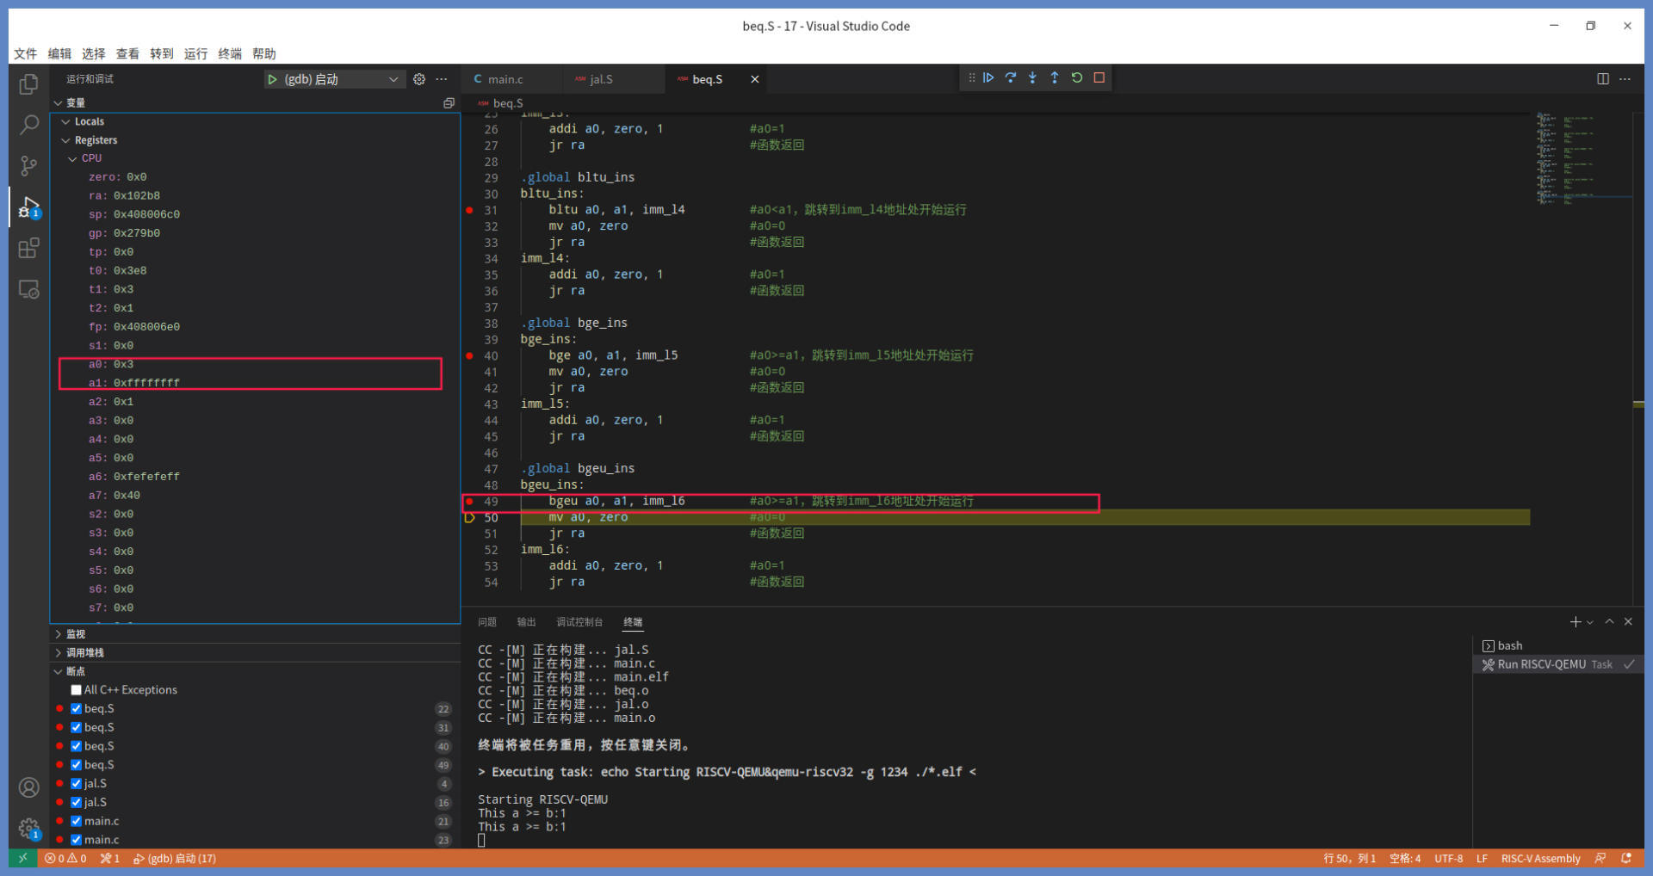This screenshot has width=1653, height=876.
Task: Click the debug Step Into icon
Action: click(1032, 78)
